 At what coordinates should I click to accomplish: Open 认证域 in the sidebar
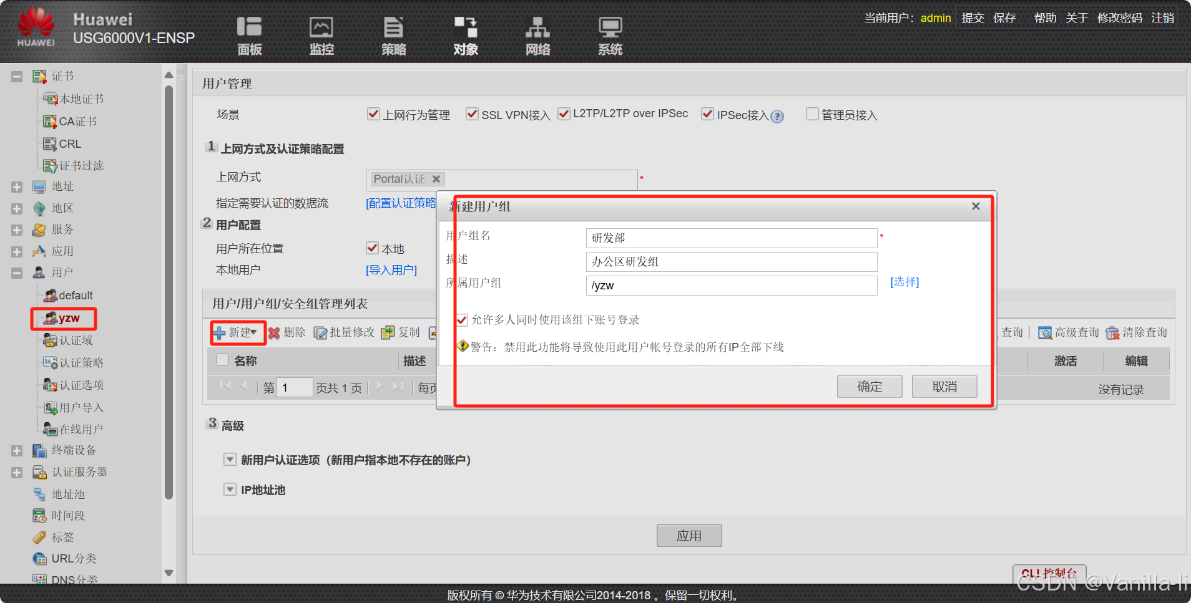coord(76,340)
